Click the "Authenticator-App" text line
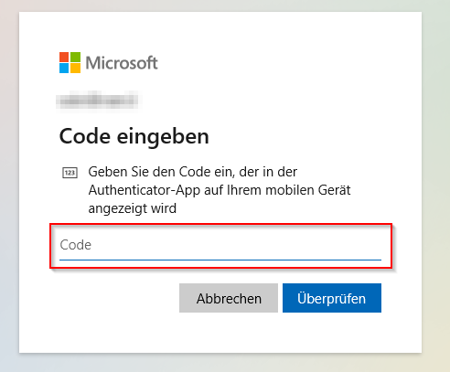 pyautogui.click(x=220, y=190)
